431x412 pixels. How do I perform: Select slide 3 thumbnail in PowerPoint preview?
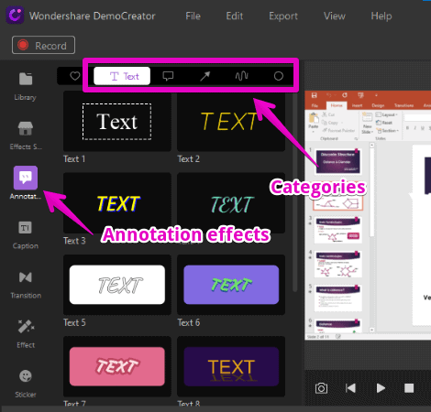(x=337, y=230)
